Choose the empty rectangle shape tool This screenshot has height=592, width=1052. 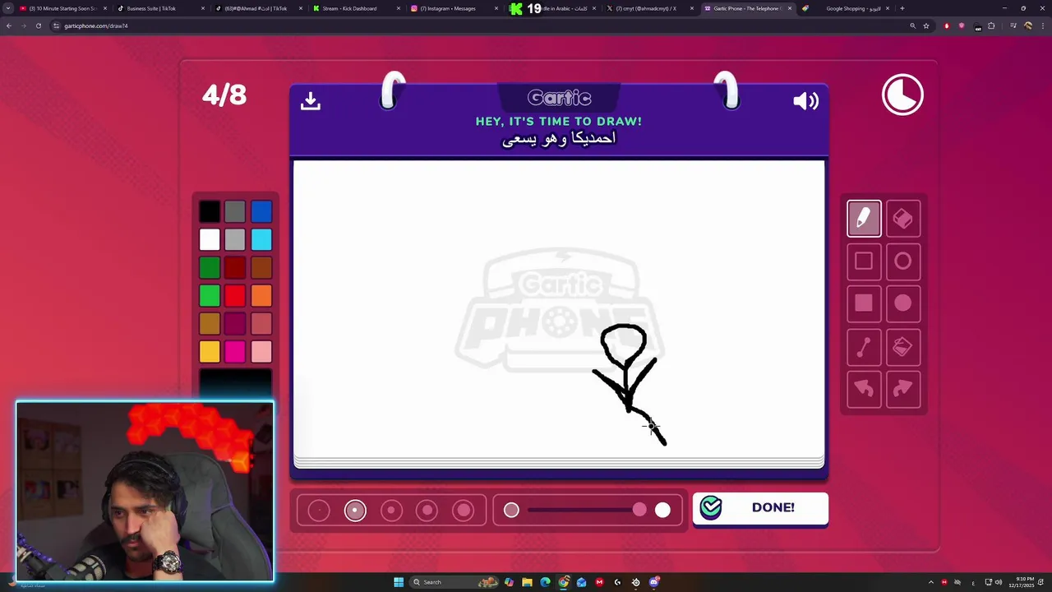(x=864, y=261)
